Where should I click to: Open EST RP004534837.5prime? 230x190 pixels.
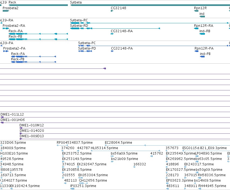point(62,145)
